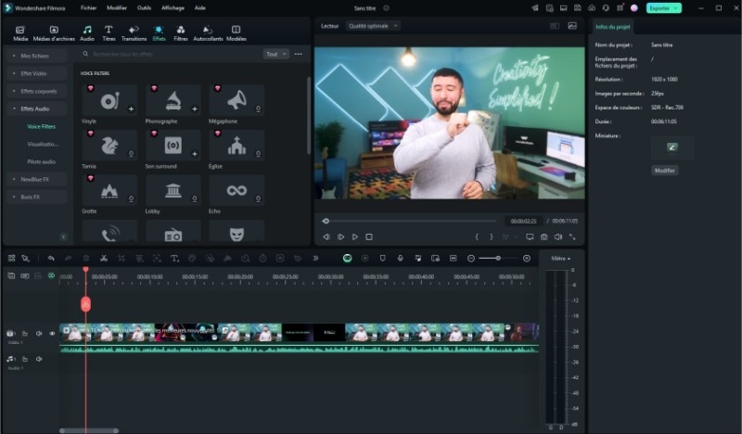Select Pilote audio subcategory
Screen dimensions: 742x434
41,162
